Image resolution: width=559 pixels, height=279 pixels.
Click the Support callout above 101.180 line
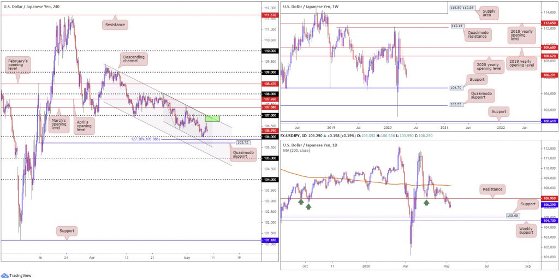click(x=67, y=231)
